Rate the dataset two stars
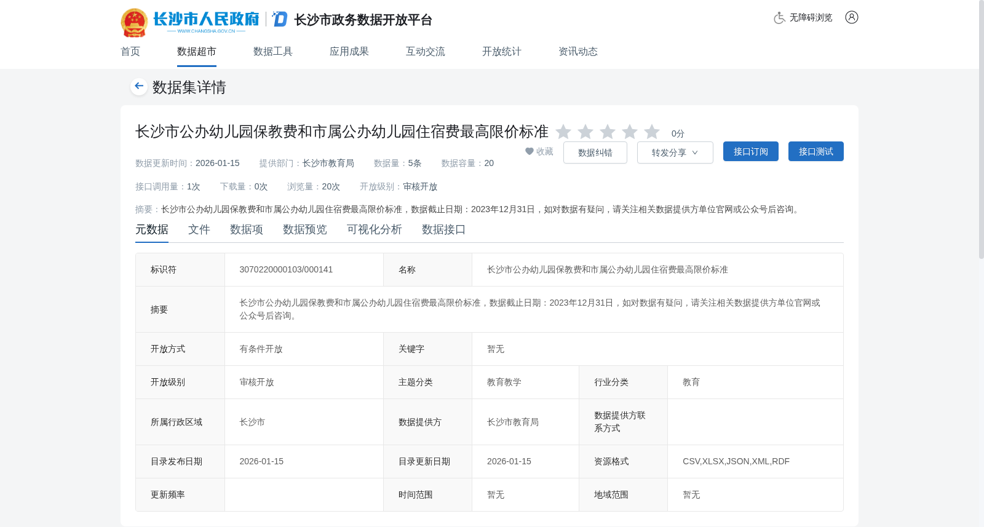Image resolution: width=984 pixels, height=527 pixels. point(585,132)
